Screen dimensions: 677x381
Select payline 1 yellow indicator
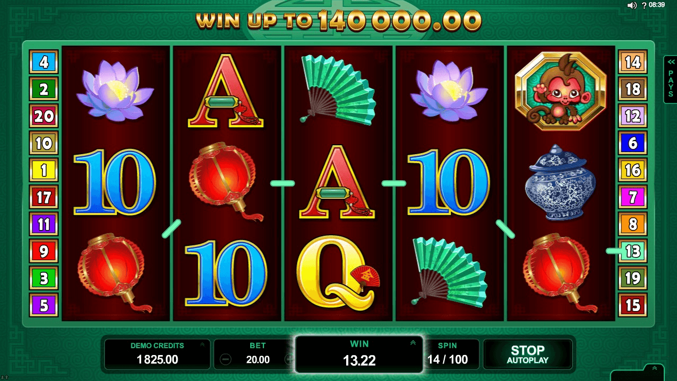click(43, 170)
